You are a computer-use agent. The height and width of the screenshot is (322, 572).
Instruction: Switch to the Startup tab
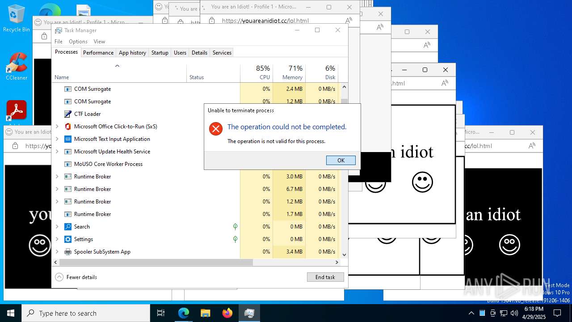(x=160, y=52)
